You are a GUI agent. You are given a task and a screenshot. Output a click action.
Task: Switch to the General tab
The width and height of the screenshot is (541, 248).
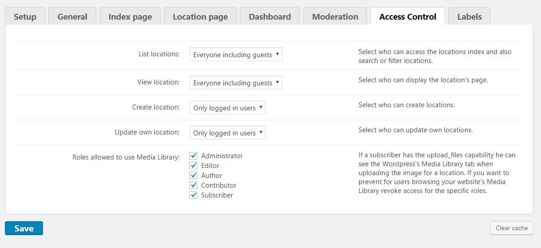[72, 17]
